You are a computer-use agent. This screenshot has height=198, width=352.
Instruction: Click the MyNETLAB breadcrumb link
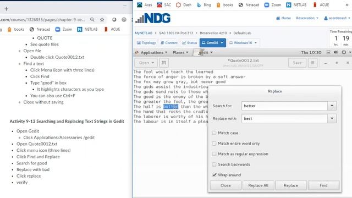click(144, 33)
